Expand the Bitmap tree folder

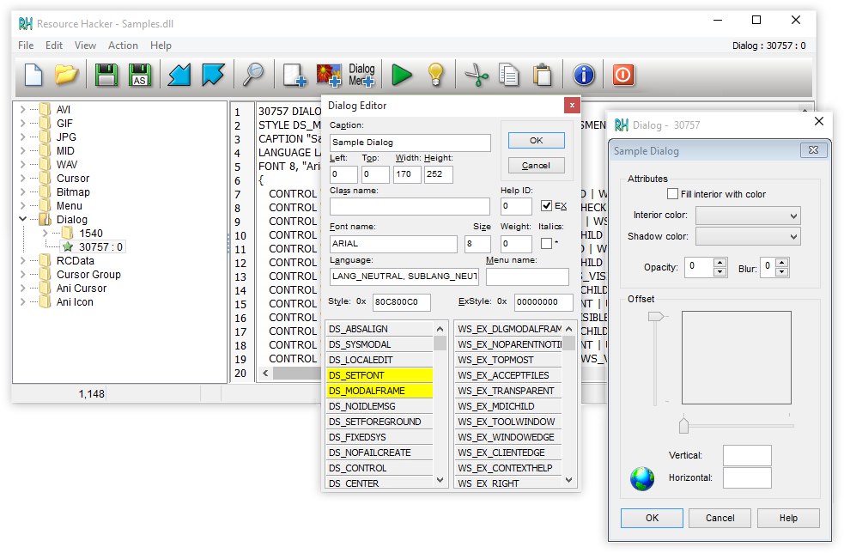(x=23, y=192)
